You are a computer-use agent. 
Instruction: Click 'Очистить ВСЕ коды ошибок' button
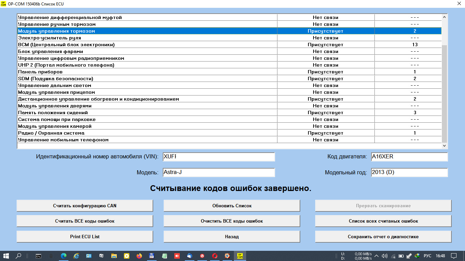tap(232, 221)
